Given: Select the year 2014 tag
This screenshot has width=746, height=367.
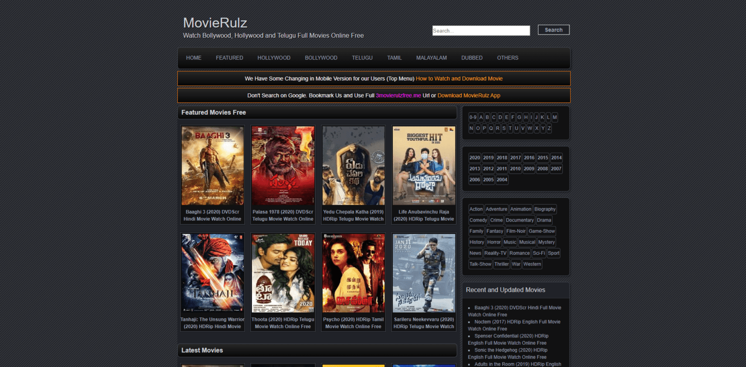Looking at the screenshot, I should [556, 157].
